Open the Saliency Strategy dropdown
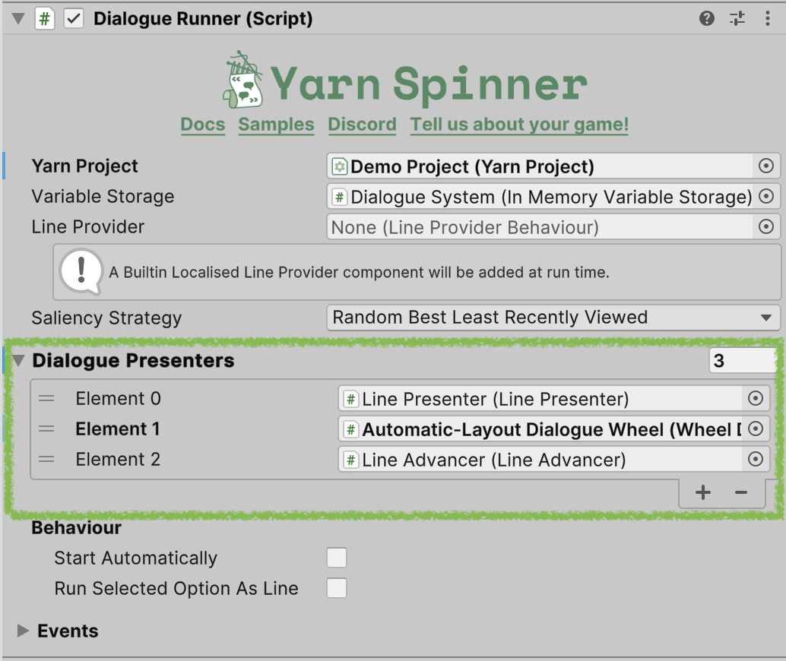786x661 pixels. (x=553, y=318)
